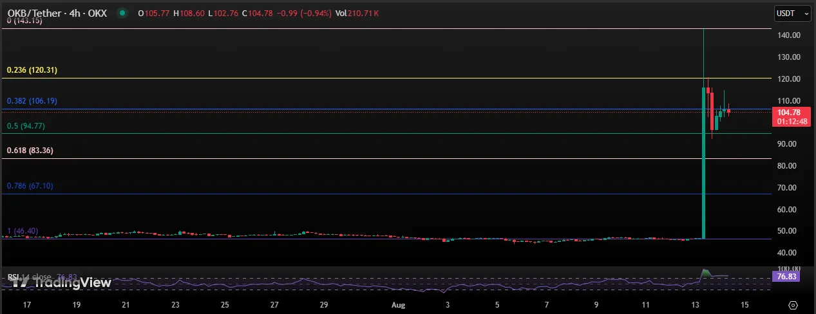The image size is (816, 314).
Task: Click the green RSI overbought peak
Action: [x=705, y=273]
